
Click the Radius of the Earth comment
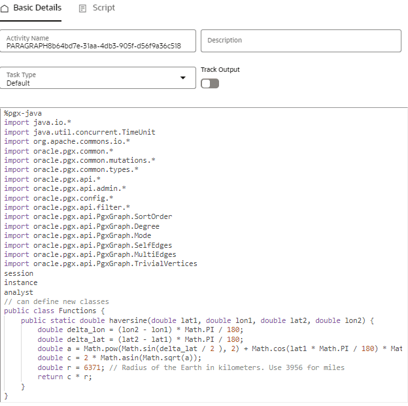click(227, 367)
